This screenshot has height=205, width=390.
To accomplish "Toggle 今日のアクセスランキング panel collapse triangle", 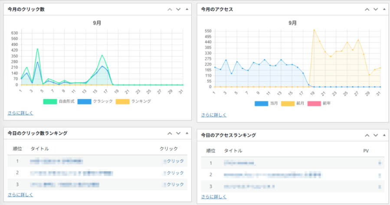I will pyautogui.click(x=384, y=135).
